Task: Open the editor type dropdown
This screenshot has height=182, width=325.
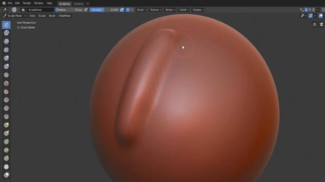Action: pyautogui.click(x=6, y=10)
